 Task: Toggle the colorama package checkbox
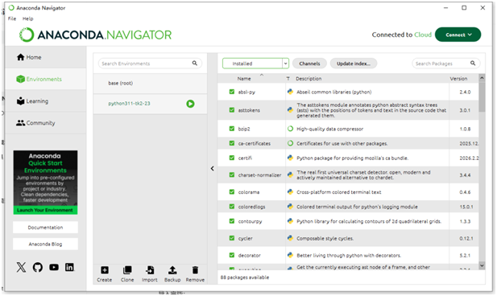click(x=232, y=192)
